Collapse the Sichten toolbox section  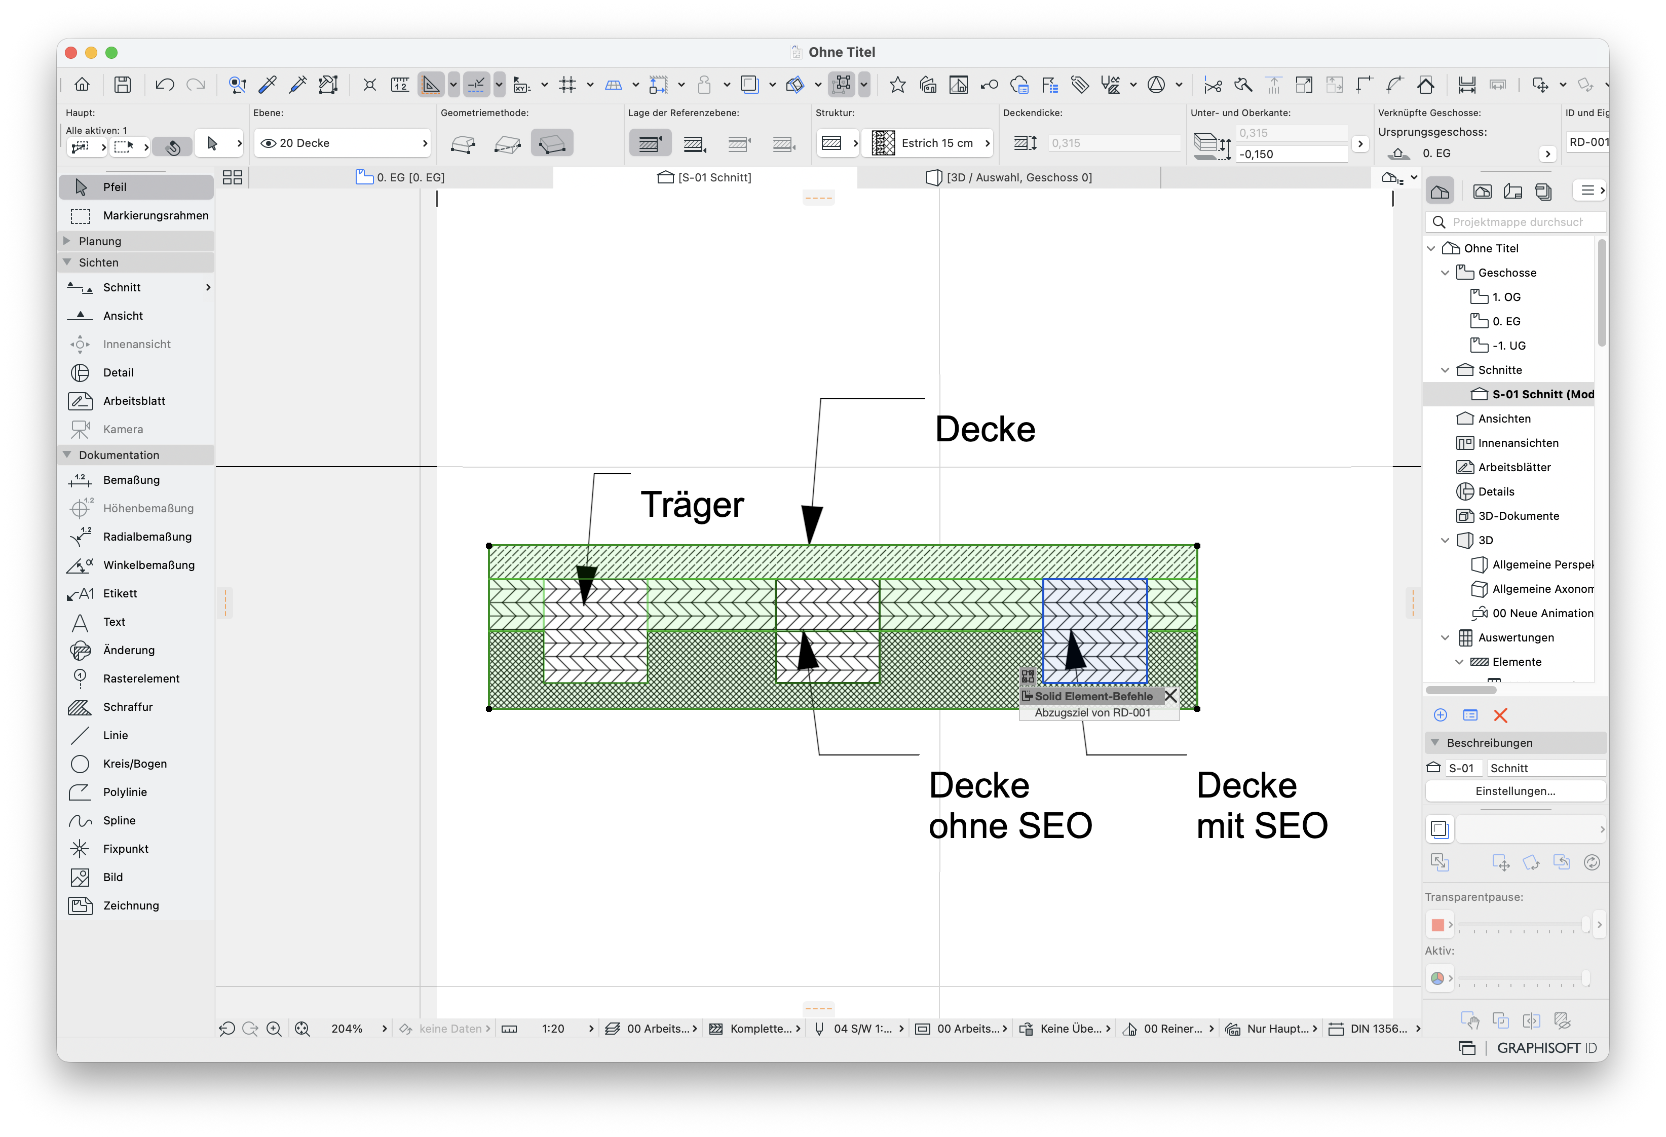pyautogui.click(x=67, y=262)
